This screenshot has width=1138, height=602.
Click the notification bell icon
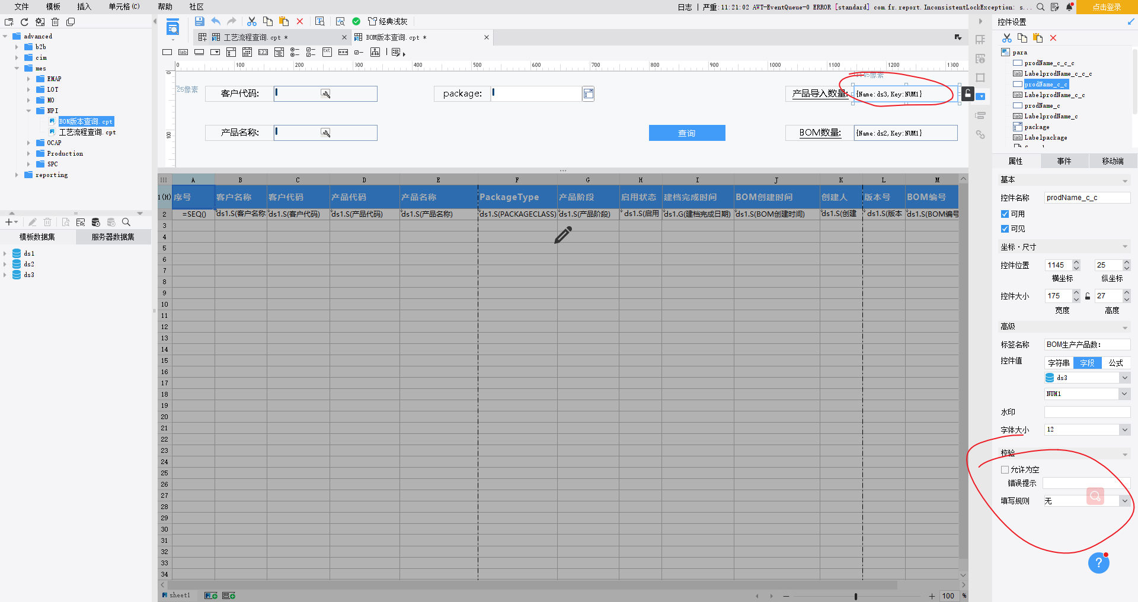click(1069, 7)
